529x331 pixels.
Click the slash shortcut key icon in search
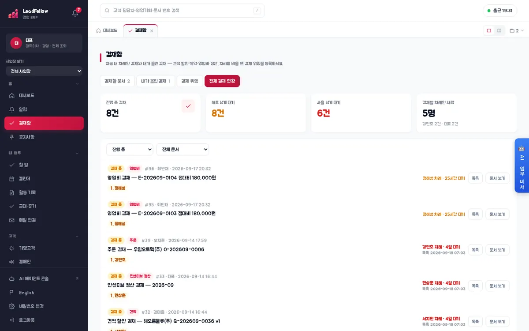pyautogui.click(x=257, y=11)
